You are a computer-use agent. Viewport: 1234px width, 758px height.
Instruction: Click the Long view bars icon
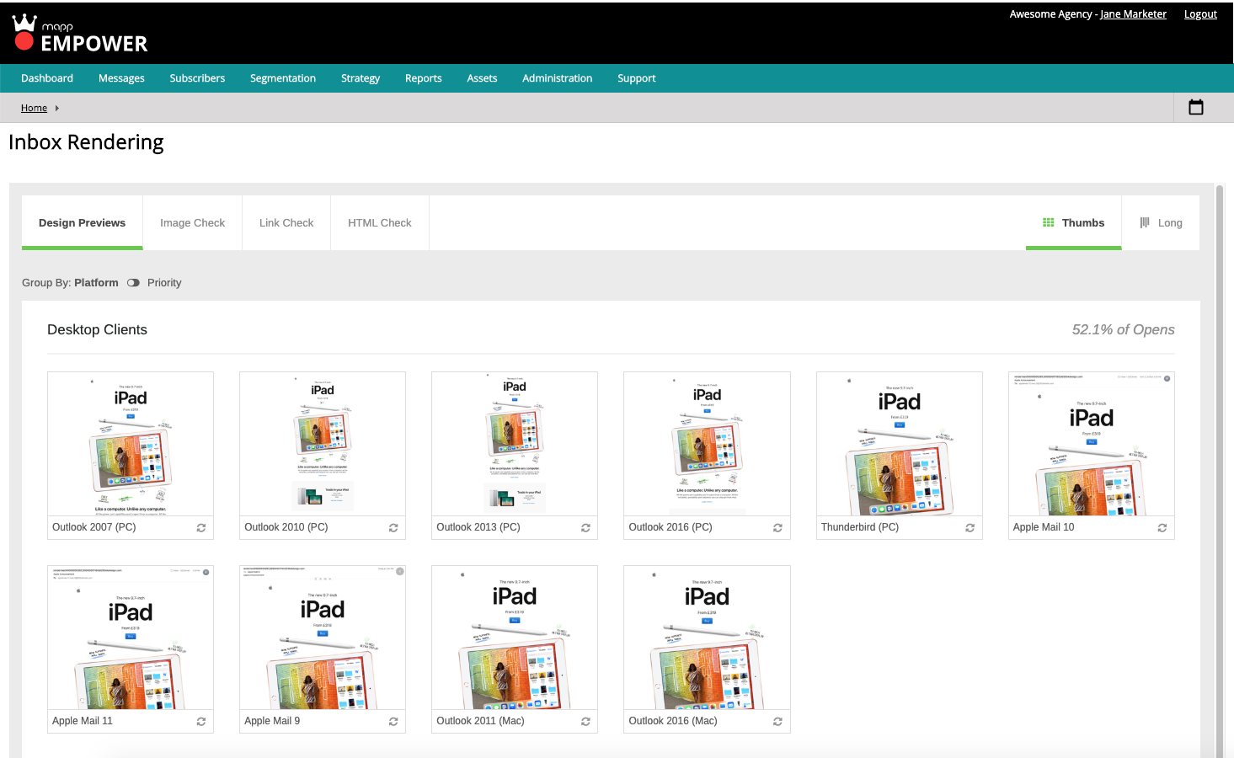click(x=1145, y=222)
